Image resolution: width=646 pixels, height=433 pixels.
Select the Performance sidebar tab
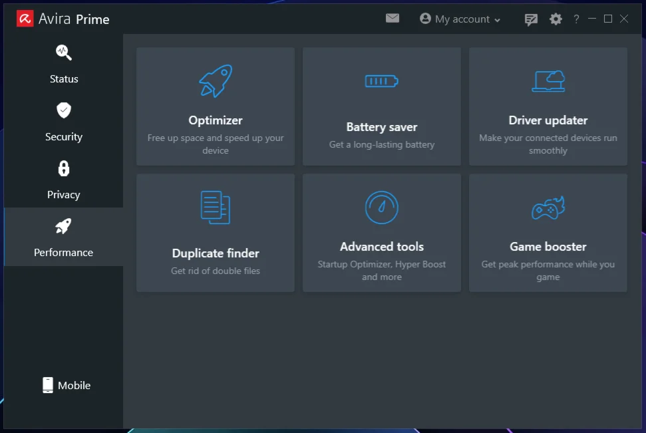point(64,237)
